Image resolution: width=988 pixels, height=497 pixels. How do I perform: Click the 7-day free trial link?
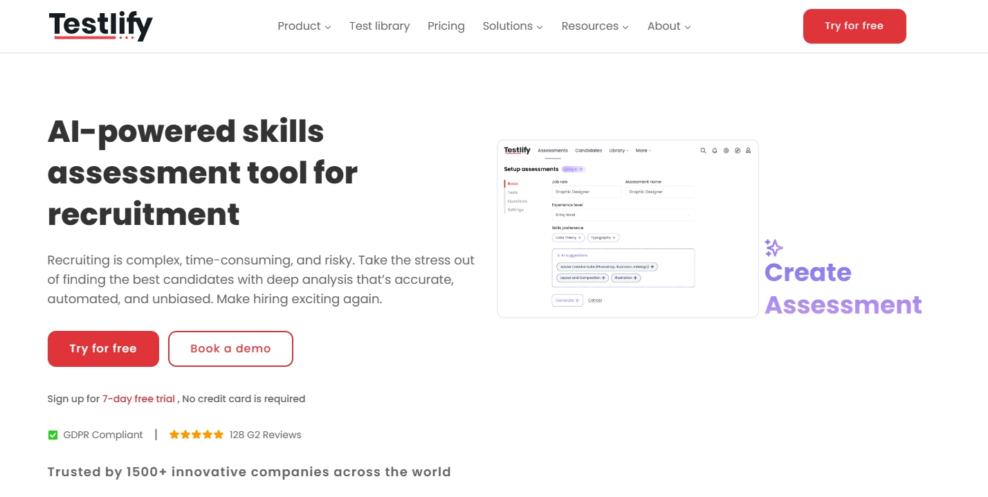(138, 399)
